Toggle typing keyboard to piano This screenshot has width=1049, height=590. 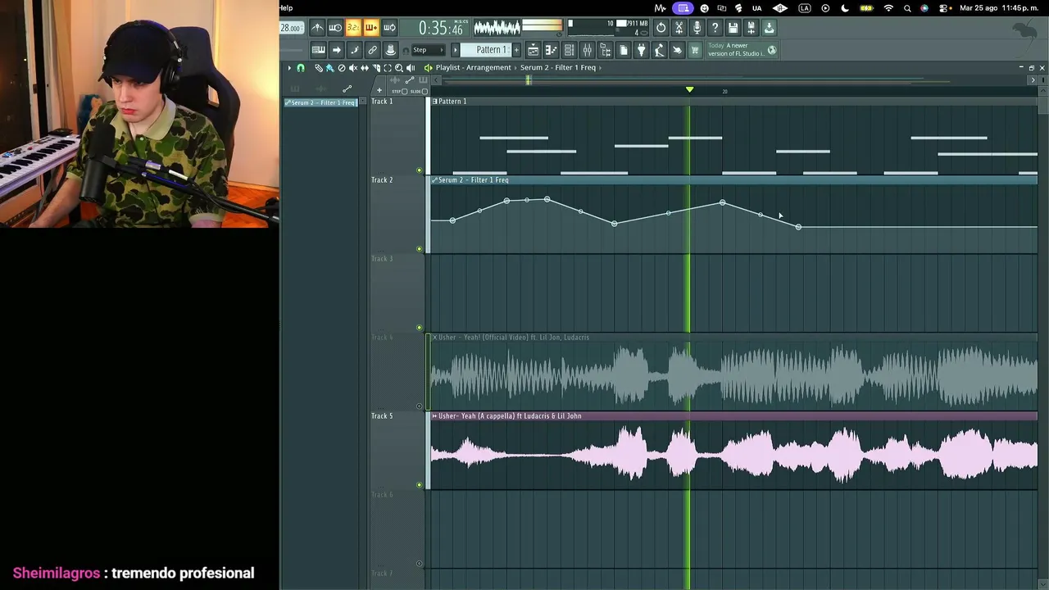(318, 50)
